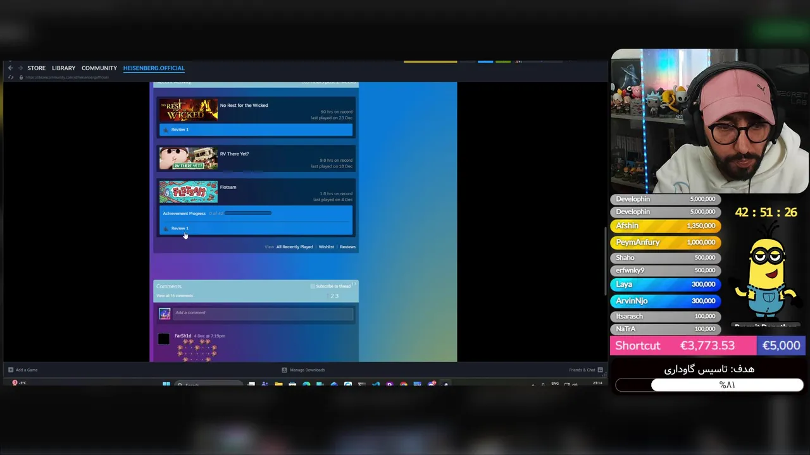
Task: Reload page using refresh icon
Action: 10,77
